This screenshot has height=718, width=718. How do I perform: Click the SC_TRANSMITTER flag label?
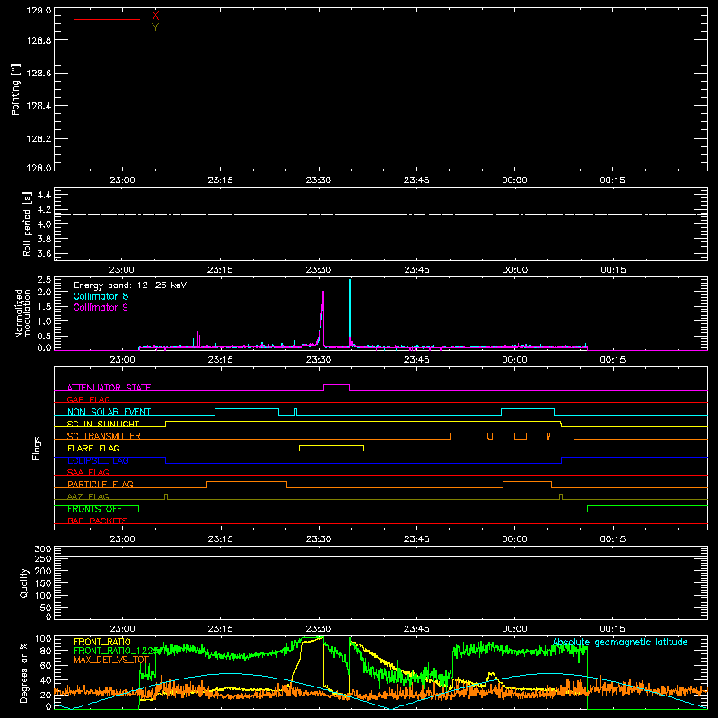[103, 436]
